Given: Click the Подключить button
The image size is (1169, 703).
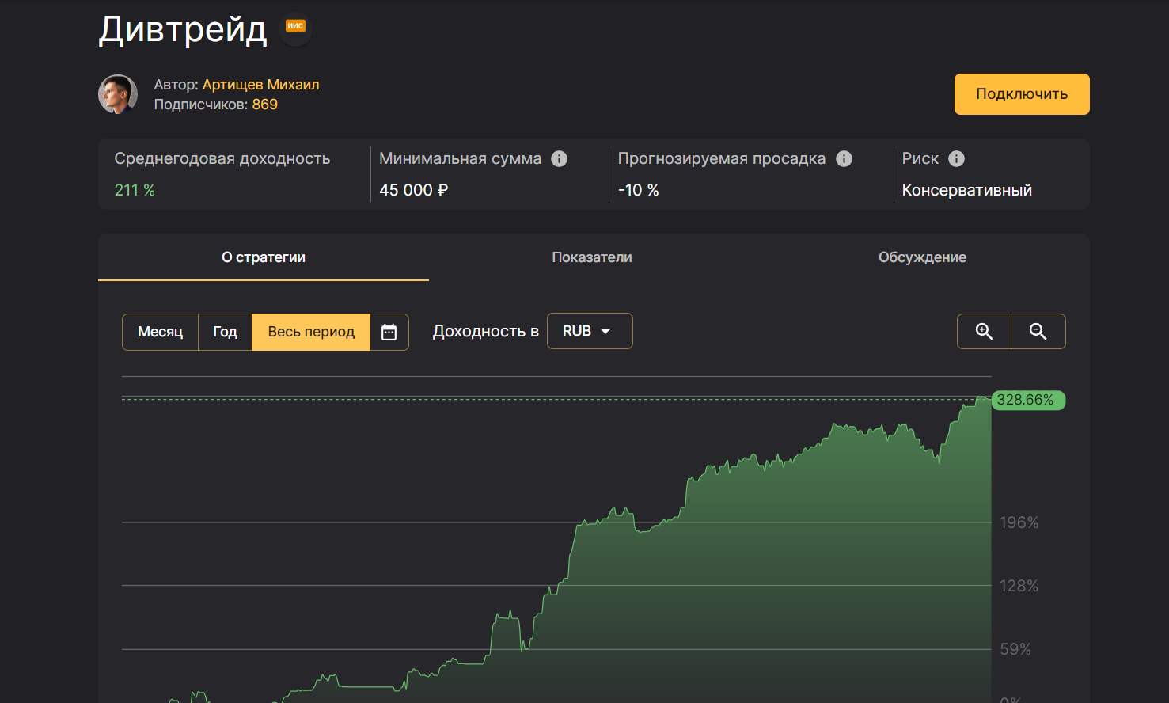Looking at the screenshot, I should click(x=1022, y=94).
